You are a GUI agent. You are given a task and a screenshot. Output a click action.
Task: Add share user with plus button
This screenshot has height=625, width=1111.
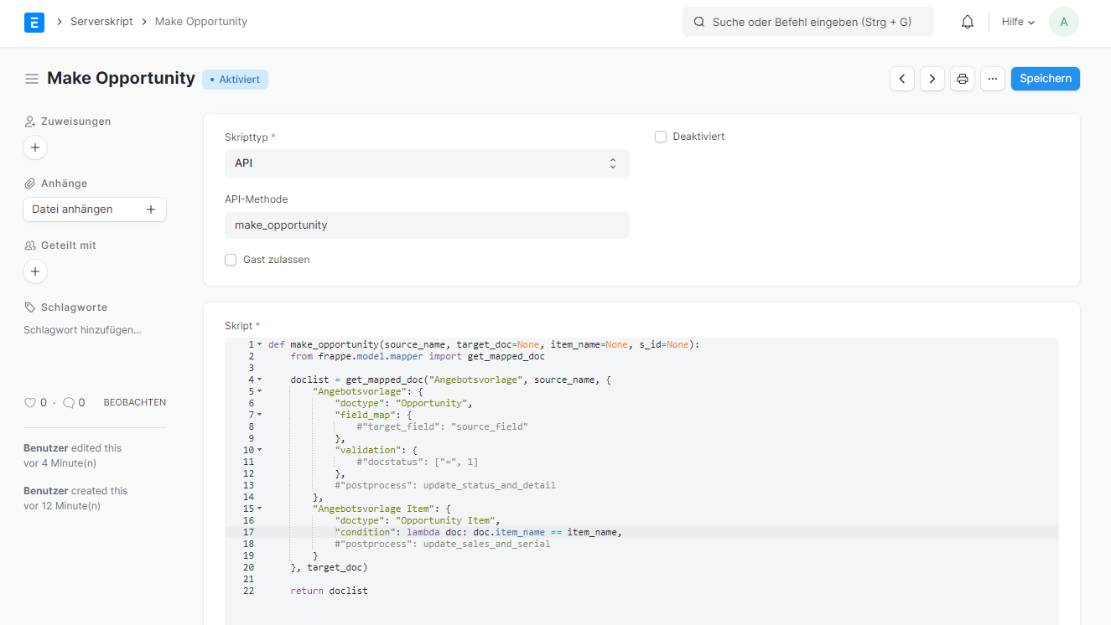pos(35,271)
